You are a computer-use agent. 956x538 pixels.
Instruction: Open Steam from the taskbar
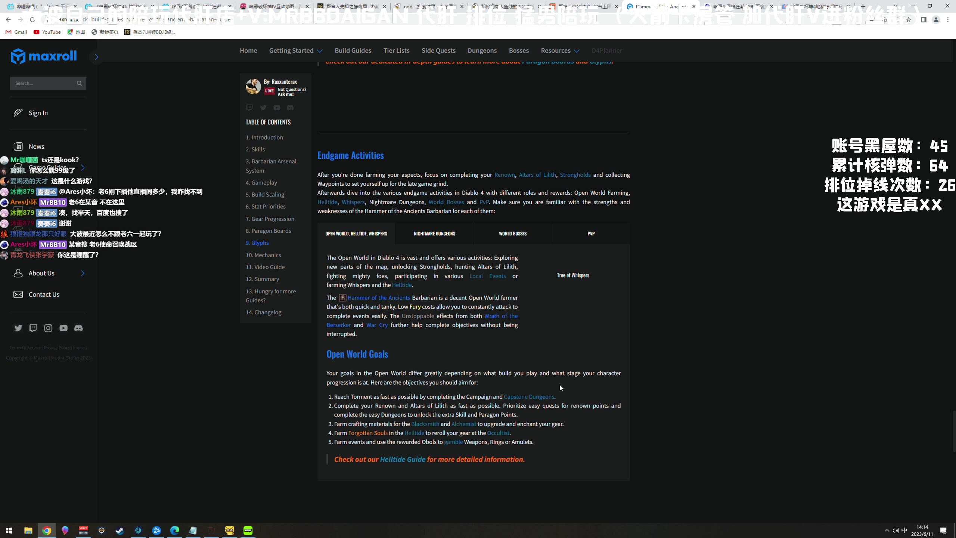coord(119,531)
